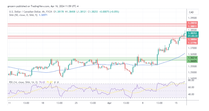Click the 1.38004 price label
The height and width of the screenshot is (111, 209).
[x=192, y=39]
